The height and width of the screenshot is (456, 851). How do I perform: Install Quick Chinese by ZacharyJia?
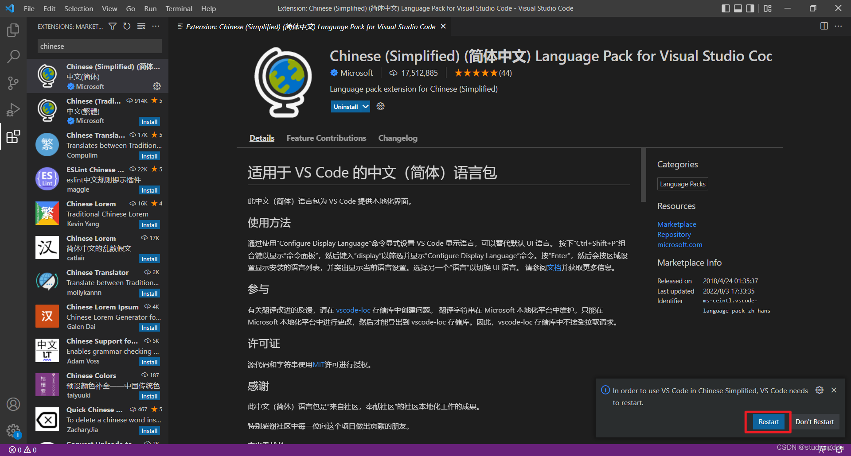149,431
